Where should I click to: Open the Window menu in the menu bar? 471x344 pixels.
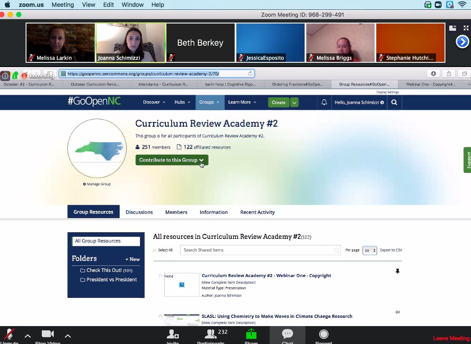[x=132, y=5]
